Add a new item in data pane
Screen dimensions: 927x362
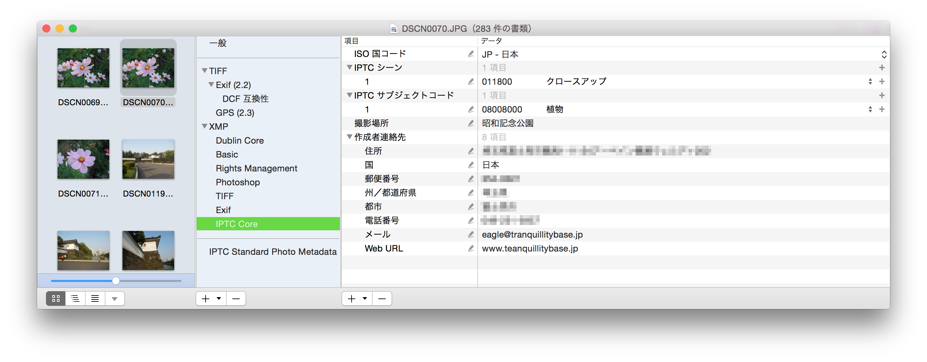pyautogui.click(x=352, y=299)
